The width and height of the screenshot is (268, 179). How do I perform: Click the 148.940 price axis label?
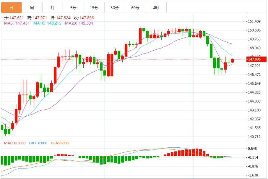coord(254,48)
